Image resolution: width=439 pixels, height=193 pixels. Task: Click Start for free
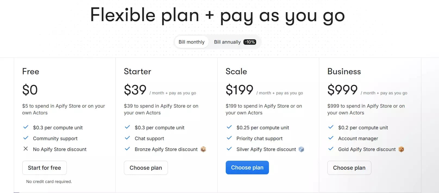click(44, 168)
